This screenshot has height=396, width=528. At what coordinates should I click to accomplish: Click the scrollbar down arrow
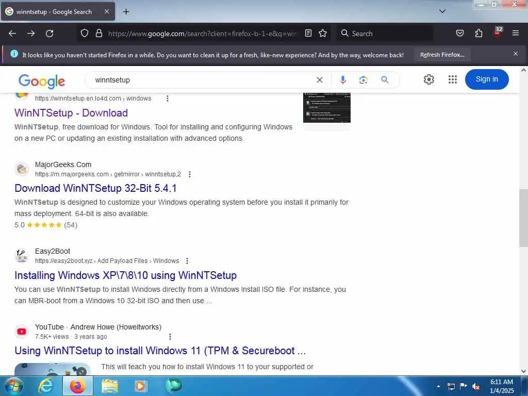pos(523,371)
